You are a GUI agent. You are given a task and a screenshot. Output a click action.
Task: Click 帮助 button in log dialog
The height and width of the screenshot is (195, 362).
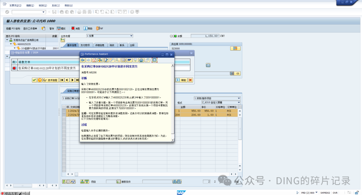click(x=181, y=80)
